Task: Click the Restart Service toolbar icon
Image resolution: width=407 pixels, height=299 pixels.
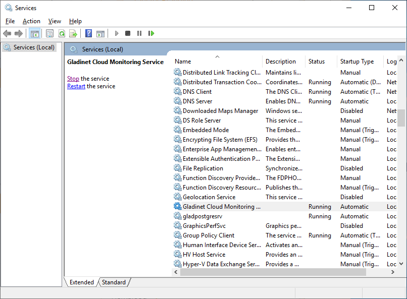Action: pos(151,33)
